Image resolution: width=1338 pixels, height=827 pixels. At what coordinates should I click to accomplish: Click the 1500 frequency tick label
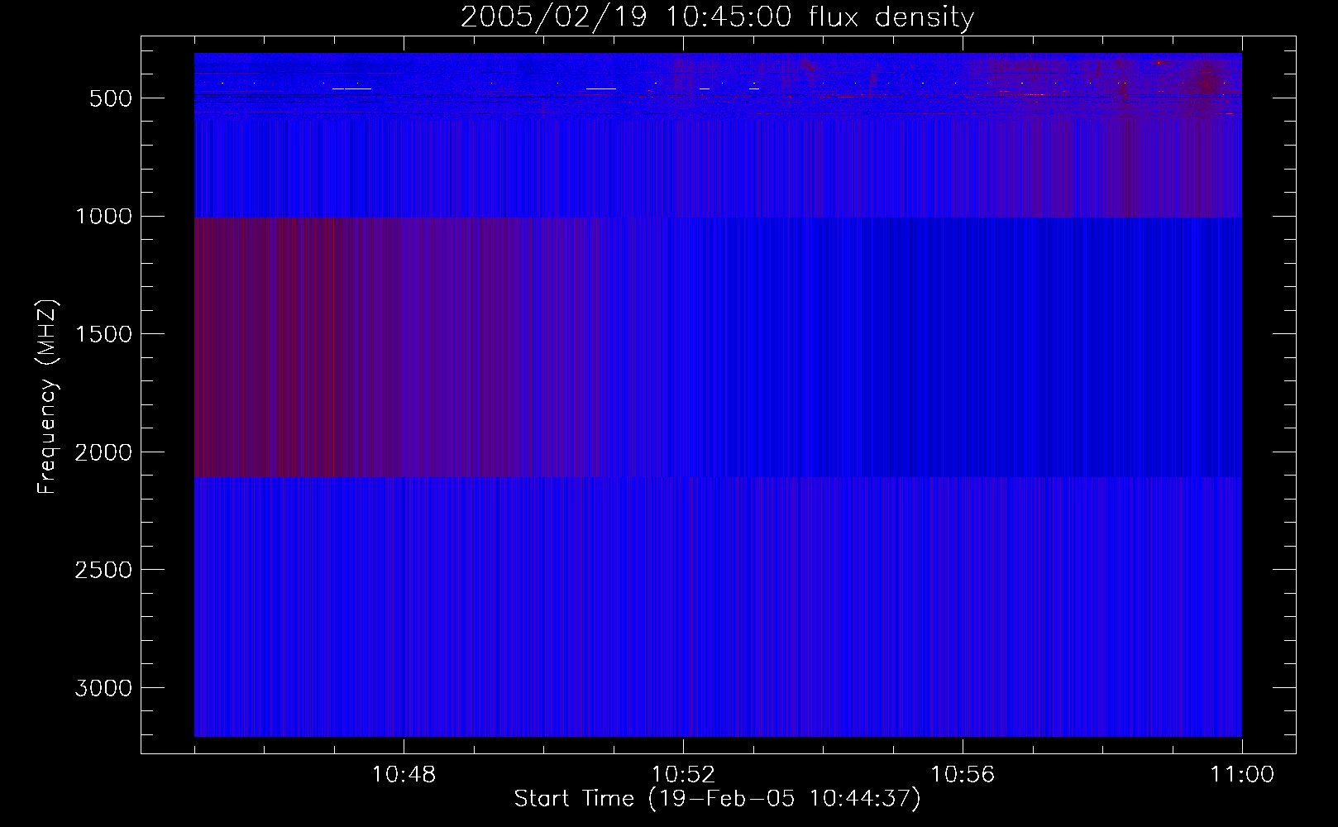point(103,334)
